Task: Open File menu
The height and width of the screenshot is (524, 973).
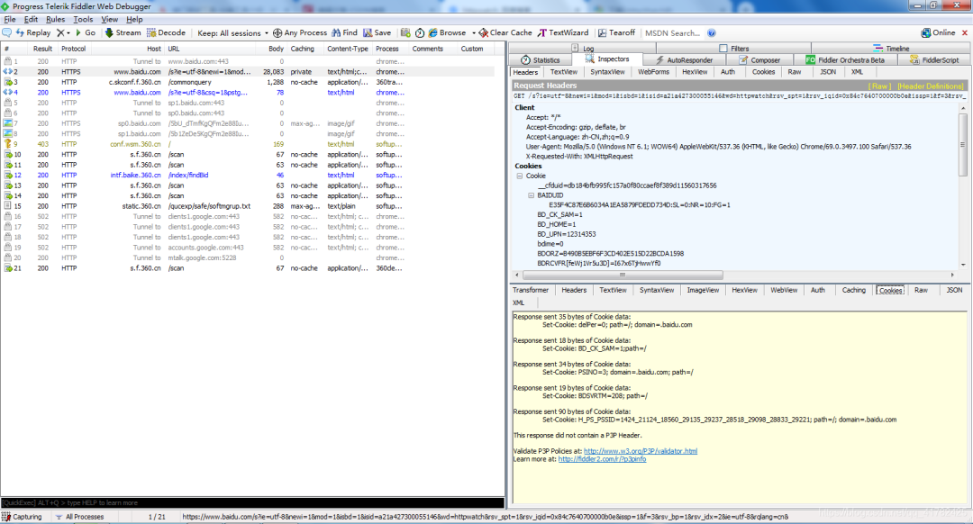Action: click(x=9, y=19)
